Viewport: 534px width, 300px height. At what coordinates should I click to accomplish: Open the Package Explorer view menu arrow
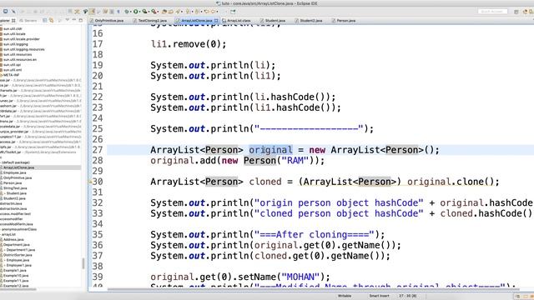[x=67, y=20]
